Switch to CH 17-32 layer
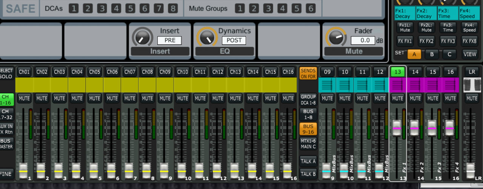 6,114
